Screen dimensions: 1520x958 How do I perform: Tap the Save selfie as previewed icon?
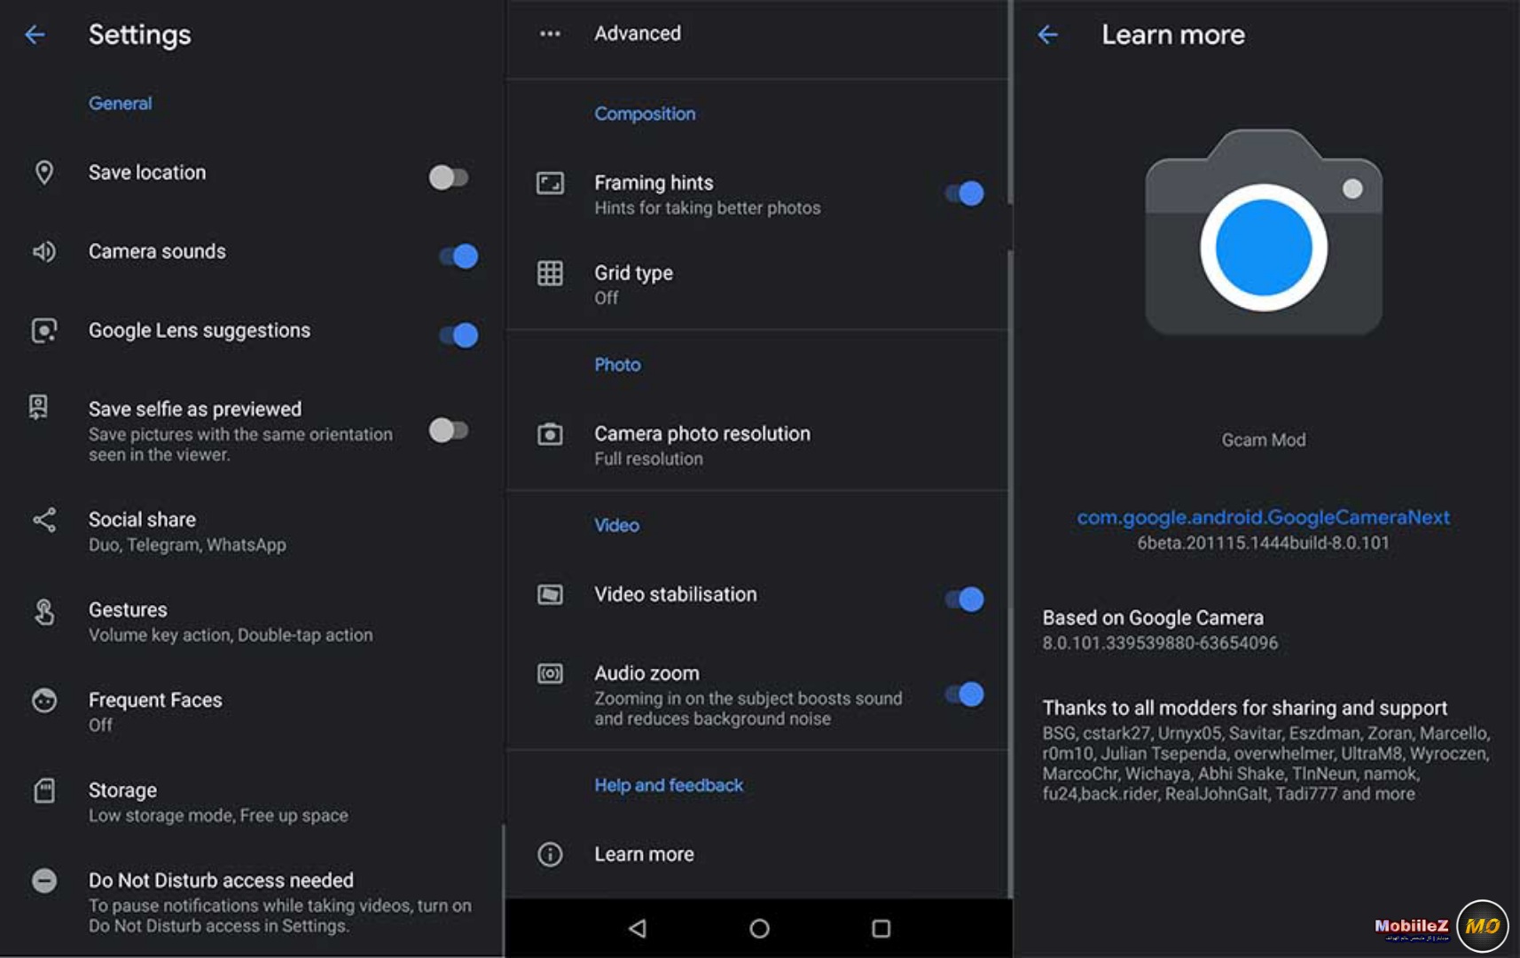38,407
